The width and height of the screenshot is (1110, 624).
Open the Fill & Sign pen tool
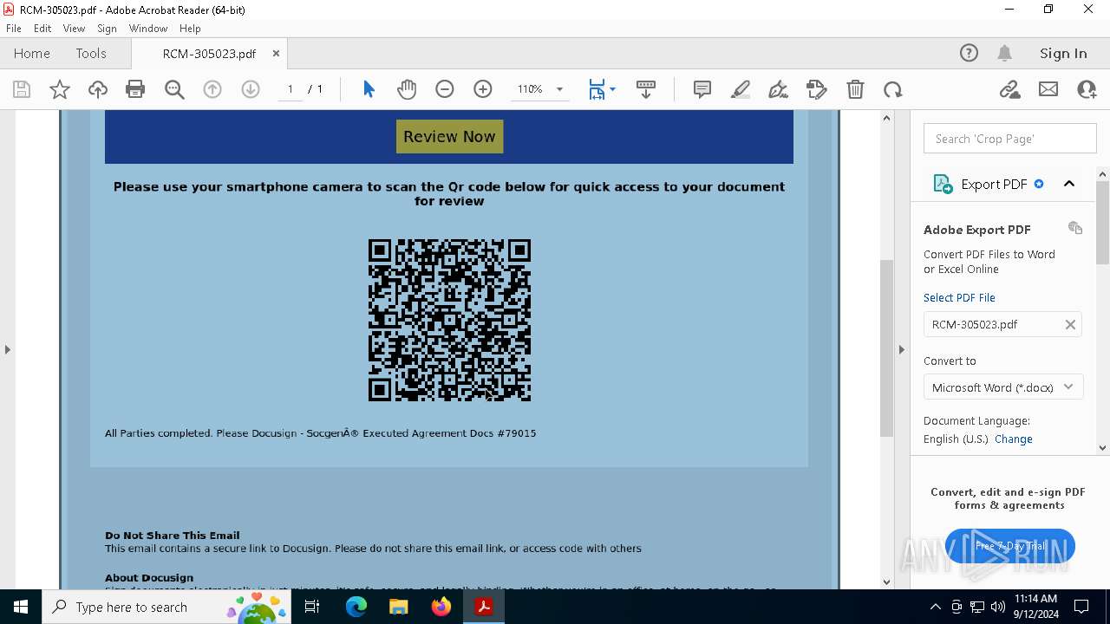779,89
